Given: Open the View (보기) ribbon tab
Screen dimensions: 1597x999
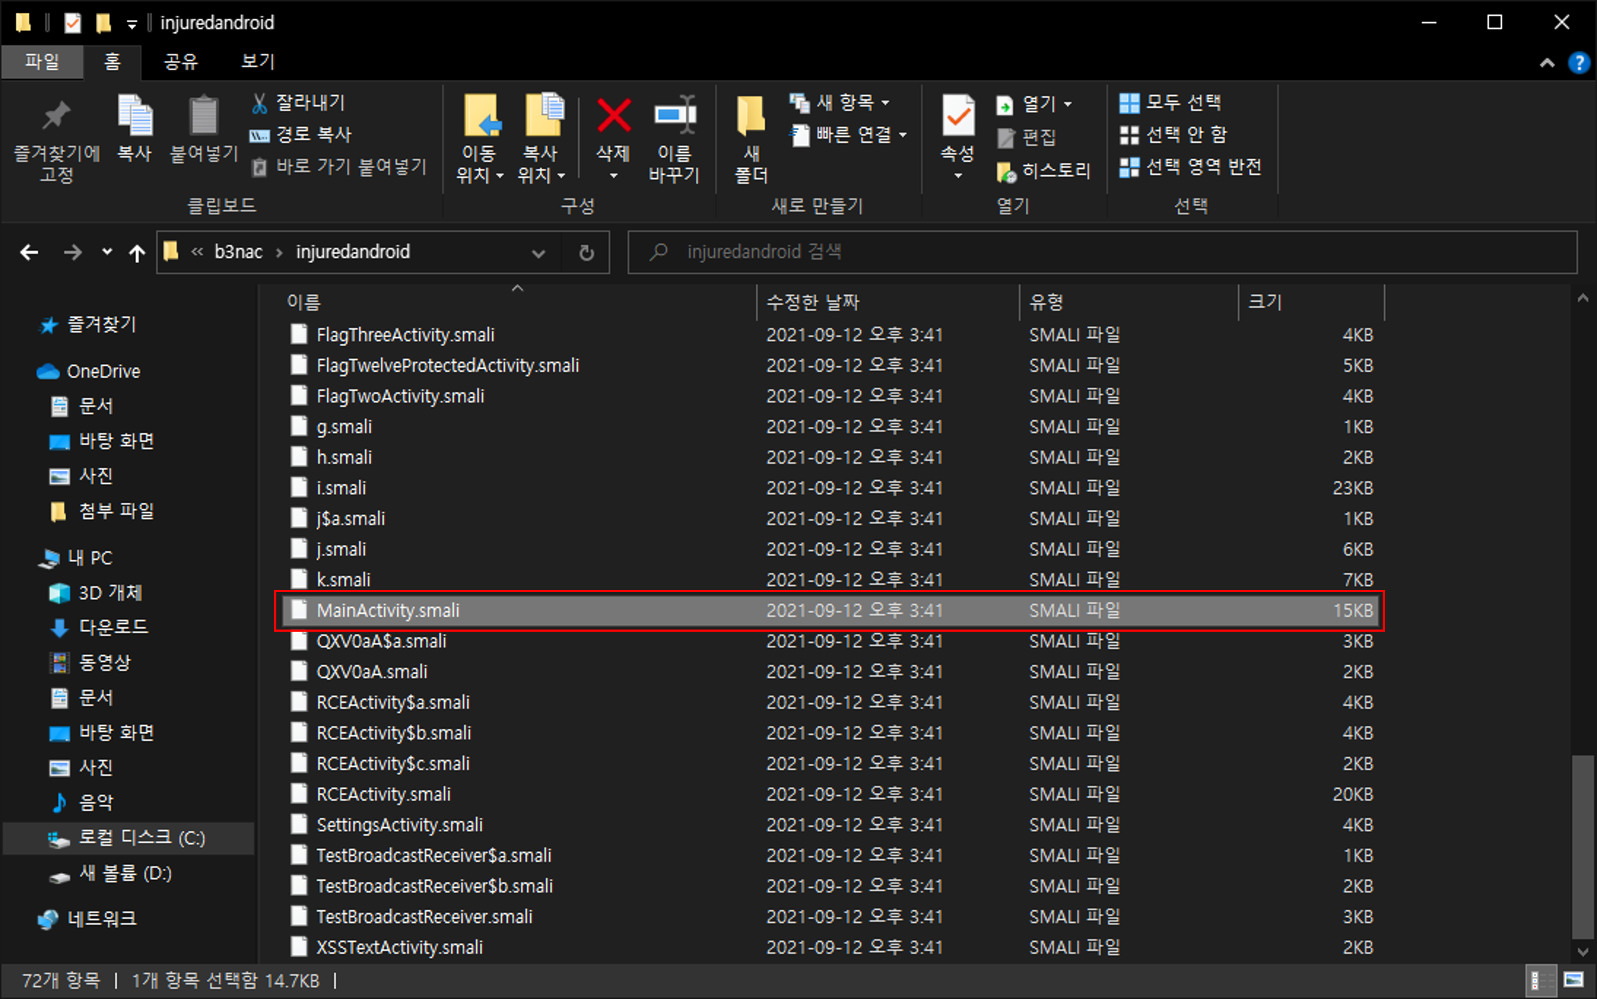Looking at the screenshot, I should coord(258,62).
